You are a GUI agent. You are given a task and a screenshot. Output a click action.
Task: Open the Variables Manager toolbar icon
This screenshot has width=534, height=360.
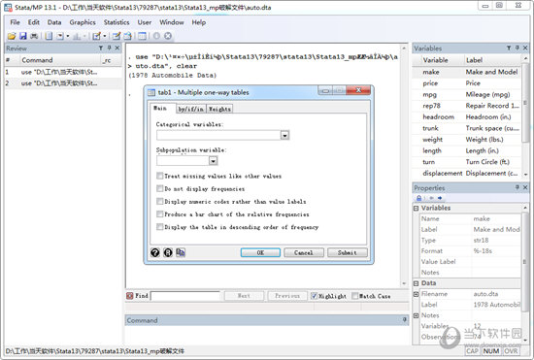click(142, 36)
